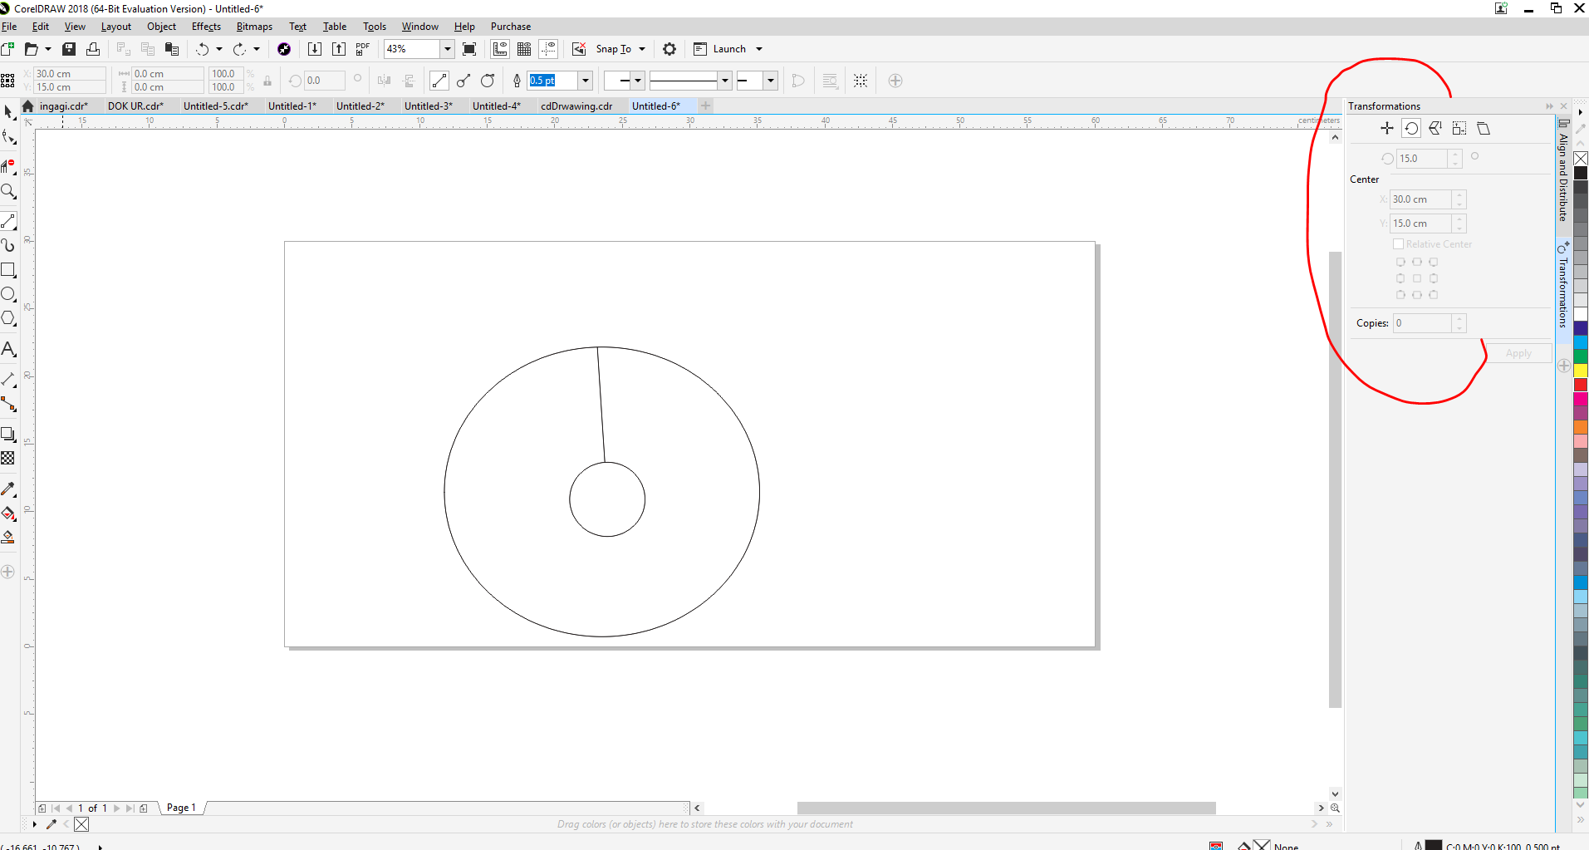Toggle Show Grid
The image size is (1589, 850).
tap(524, 49)
